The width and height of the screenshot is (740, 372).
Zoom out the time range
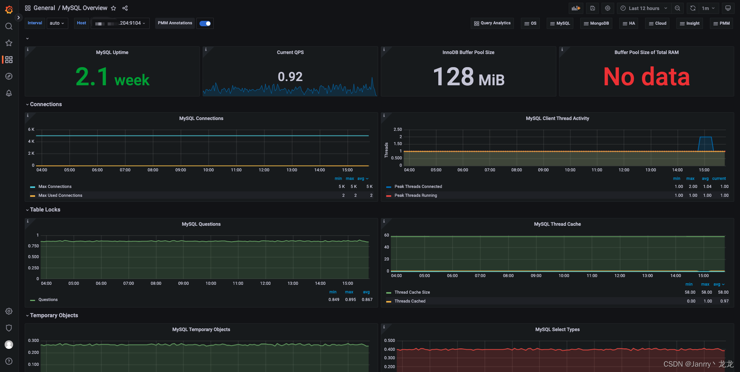pos(677,8)
